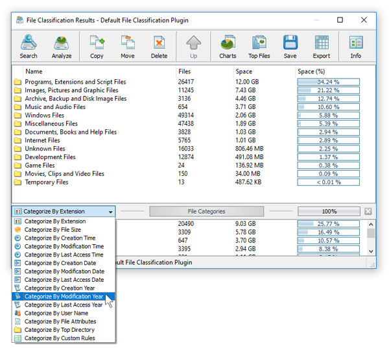
Task: Choose Categorize By File Attributes option
Action: point(64,321)
